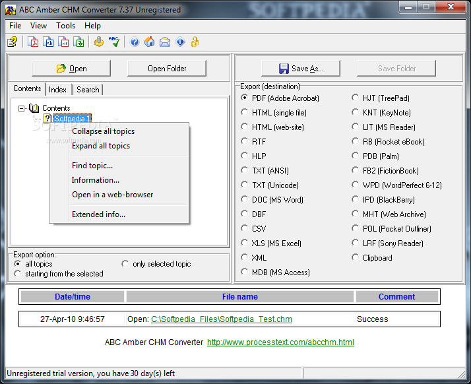
Task: Open the File menu
Action: click(15, 26)
